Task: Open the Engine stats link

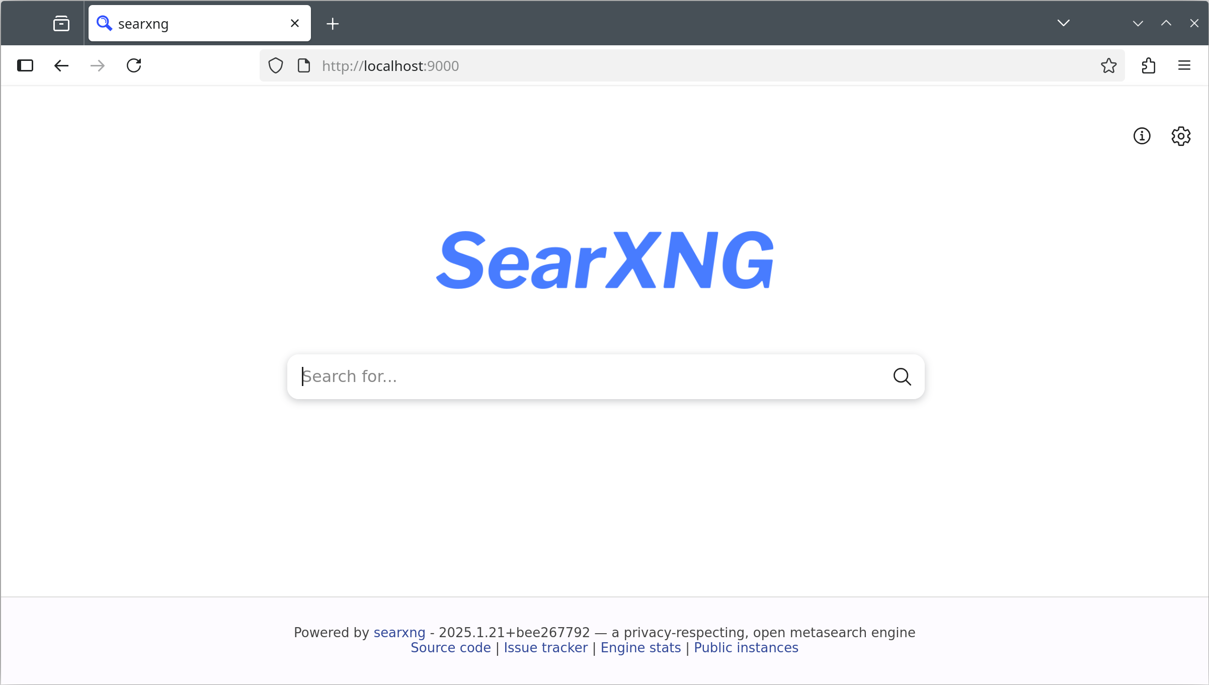Action: coord(640,648)
